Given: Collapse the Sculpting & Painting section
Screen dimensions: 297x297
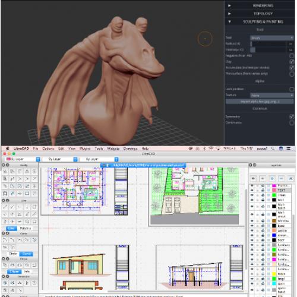Looking at the screenshot, I should (260, 21).
